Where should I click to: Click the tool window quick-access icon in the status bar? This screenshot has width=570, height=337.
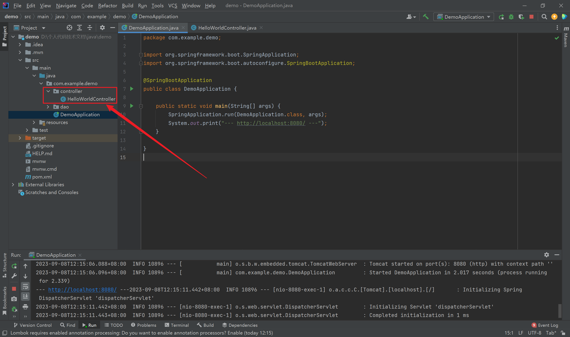pos(4,333)
